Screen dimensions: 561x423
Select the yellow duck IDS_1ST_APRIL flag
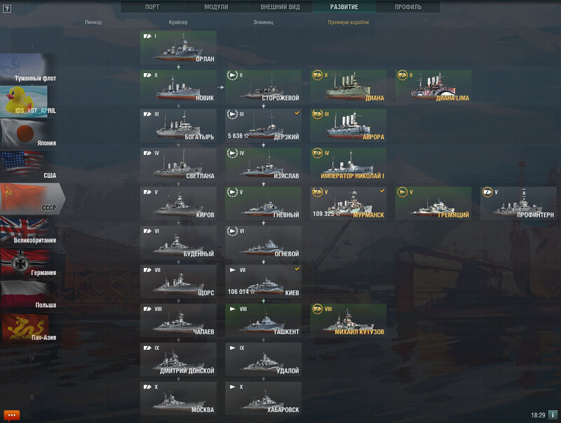click(x=28, y=102)
